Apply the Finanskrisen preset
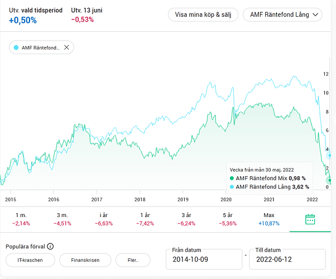Screen dimensions: 336x279 (x=84, y=260)
